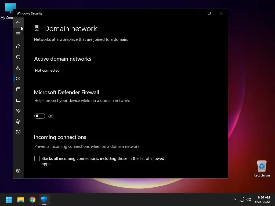275x206 pixels.
Task: Go back using the back arrow
Action: [x=18, y=23]
